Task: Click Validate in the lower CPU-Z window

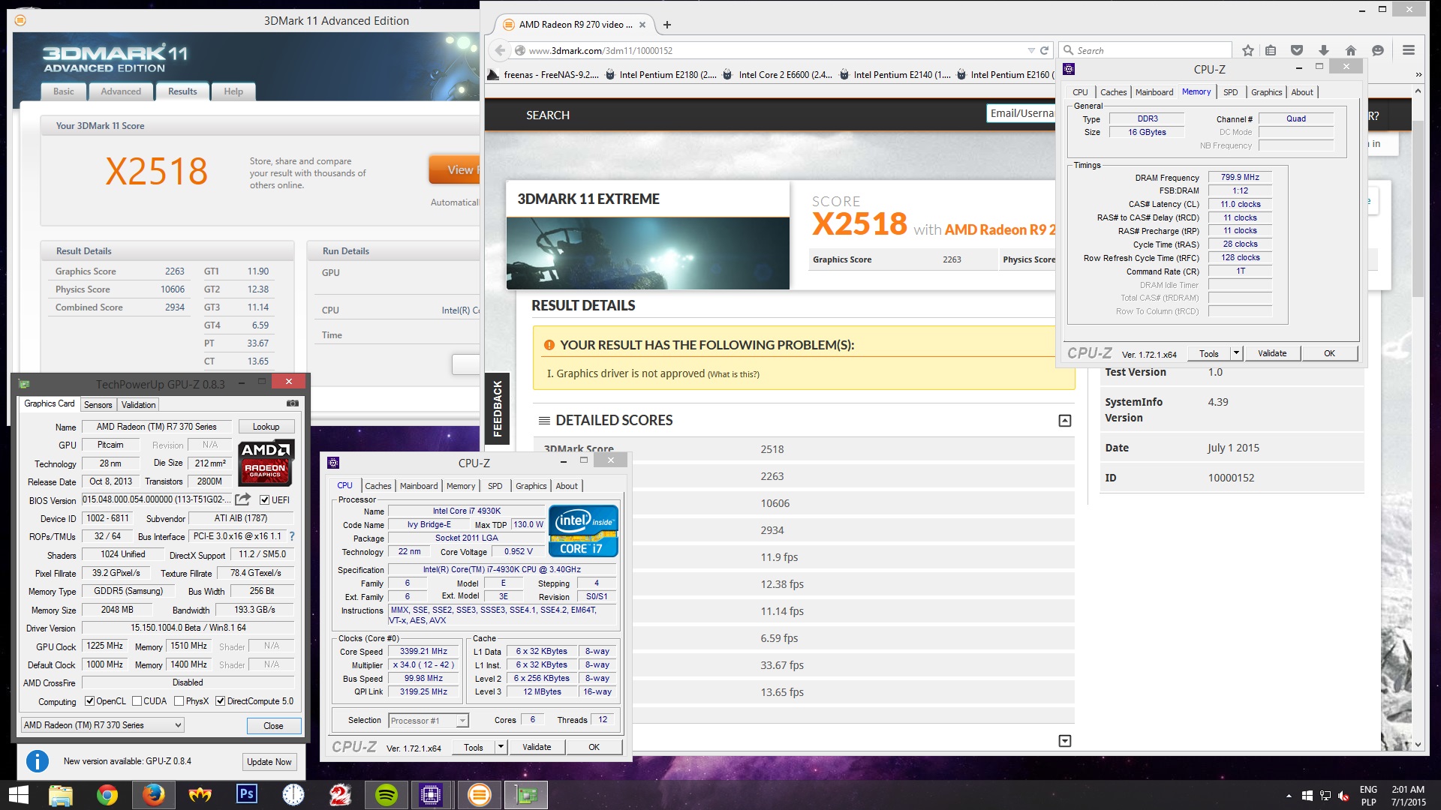Action: 537,747
